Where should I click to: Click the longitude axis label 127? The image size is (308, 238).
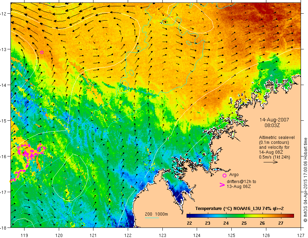(301, 235)
